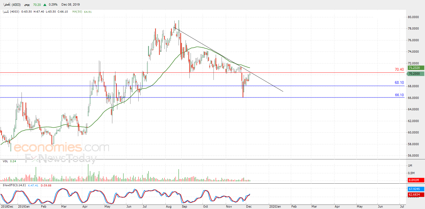Image resolution: width=425 pixels, height=209 pixels.
Task: Click the gray 70.2000 price tag
Action: [416, 74]
